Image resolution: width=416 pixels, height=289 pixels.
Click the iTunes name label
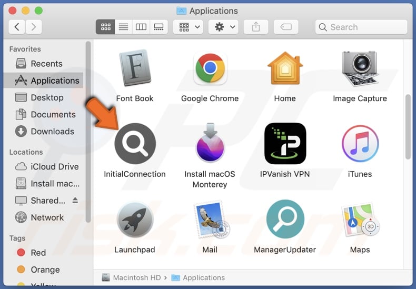[x=360, y=174]
